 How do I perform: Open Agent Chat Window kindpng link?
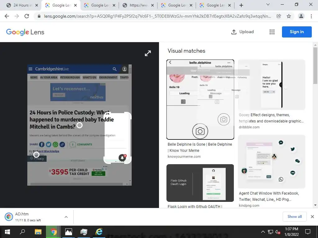(269, 196)
